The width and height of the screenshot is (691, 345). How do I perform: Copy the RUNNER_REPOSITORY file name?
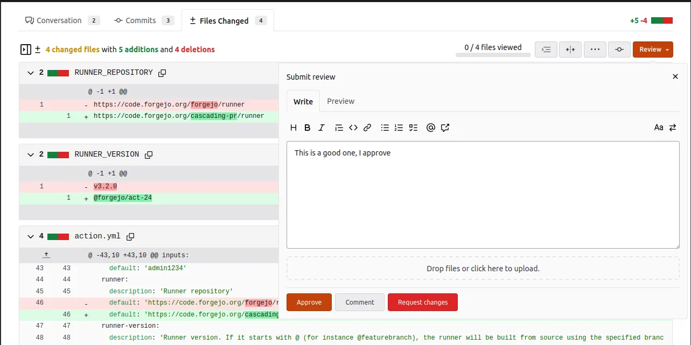[x=162, y=73]
